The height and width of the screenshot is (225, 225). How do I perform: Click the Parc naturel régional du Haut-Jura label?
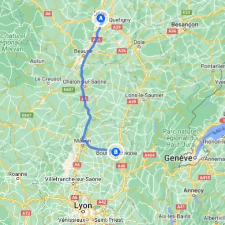(180, 138)
